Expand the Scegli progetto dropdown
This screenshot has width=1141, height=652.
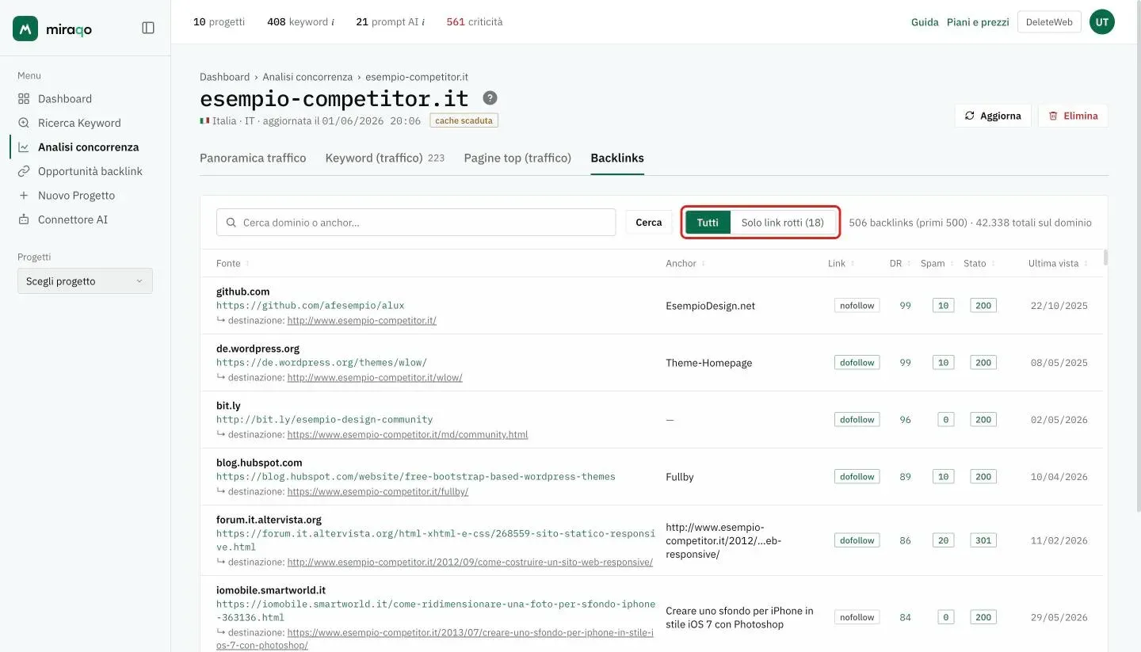click(85, 281)
